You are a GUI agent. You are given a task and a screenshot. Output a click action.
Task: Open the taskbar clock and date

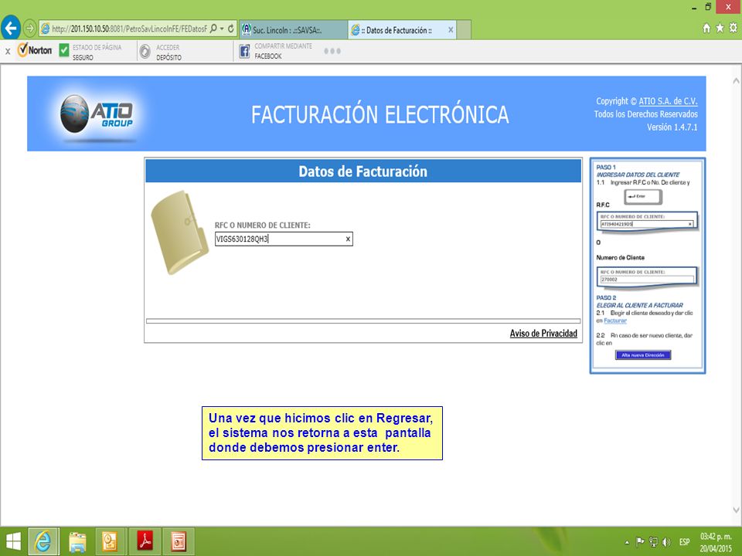[716, 542]
